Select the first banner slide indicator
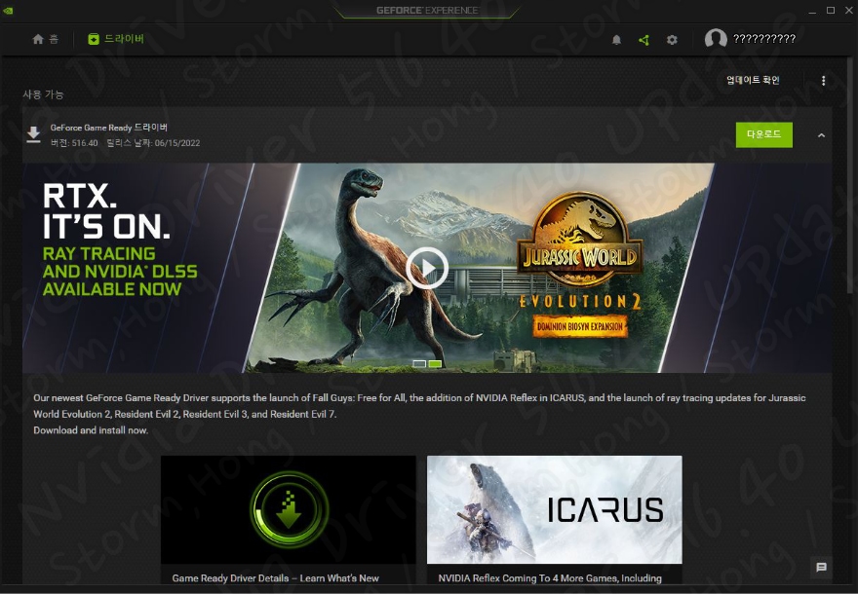This screenshot has height=594, width=858. (419, 363)
